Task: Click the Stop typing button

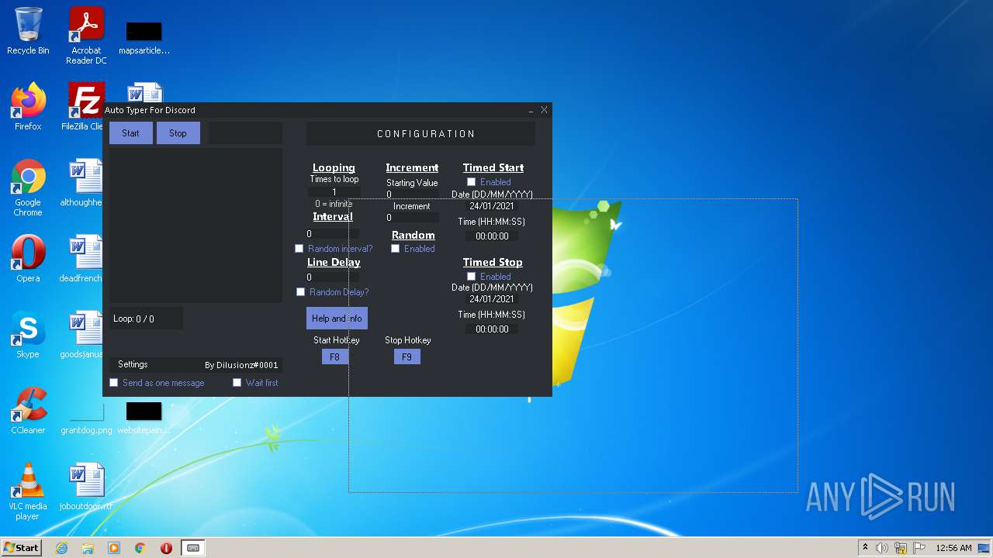Action: point(178,133)
